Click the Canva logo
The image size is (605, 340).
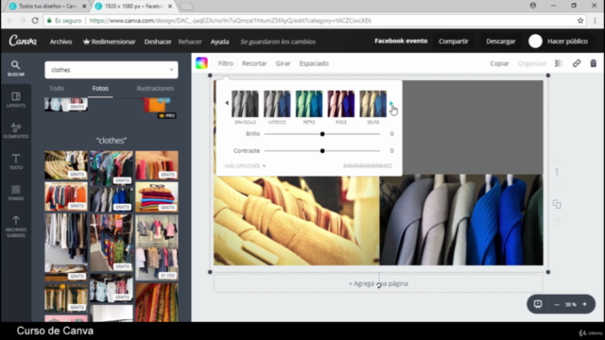(x=23, y=41)
